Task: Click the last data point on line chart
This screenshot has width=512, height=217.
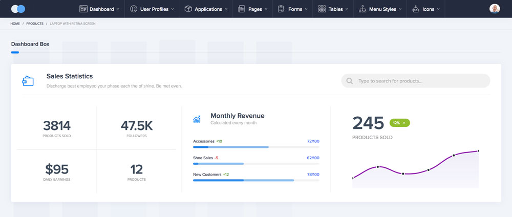Action: tap(479, 151)
